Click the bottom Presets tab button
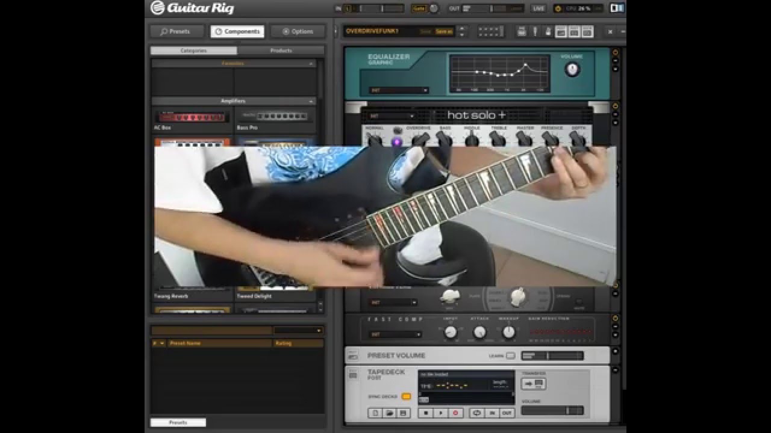771x433 pixels. point(178,422)
